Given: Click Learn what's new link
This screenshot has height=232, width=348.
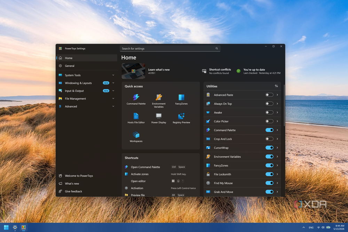Looking at the screenshot, I should coord(159,70).
